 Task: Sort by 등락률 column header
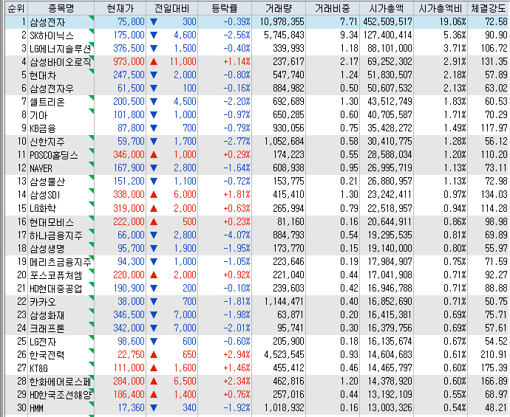click(225, 8)
